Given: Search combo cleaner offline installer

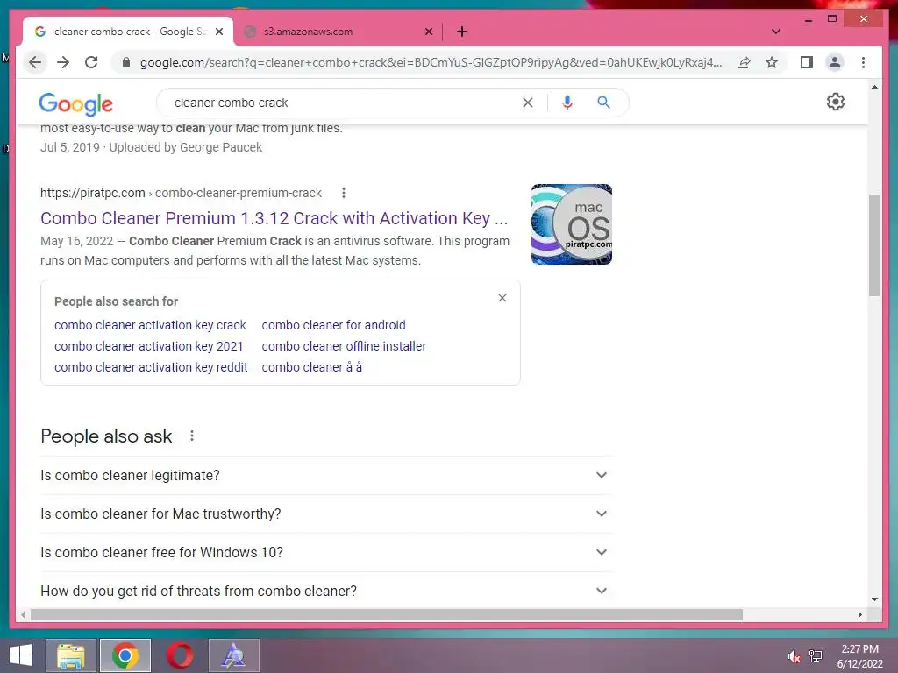Looking at the screenshot, I should pyautogui.click(x=344, y=346).
